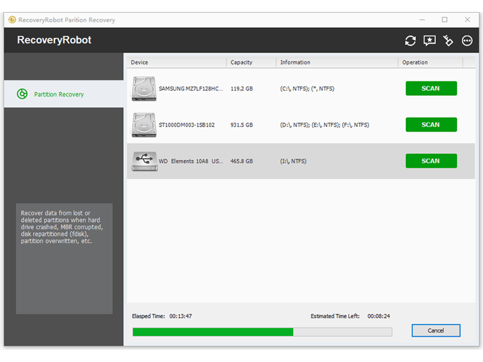Screen dimensions: 483x362
Task: Select the WD Elements 10A8 device name
Action: tap(191, 161)
